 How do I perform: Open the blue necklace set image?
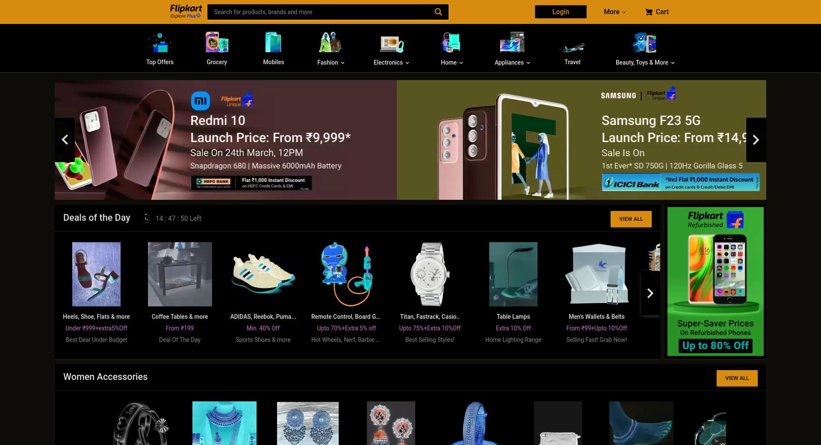pos(224,423)
